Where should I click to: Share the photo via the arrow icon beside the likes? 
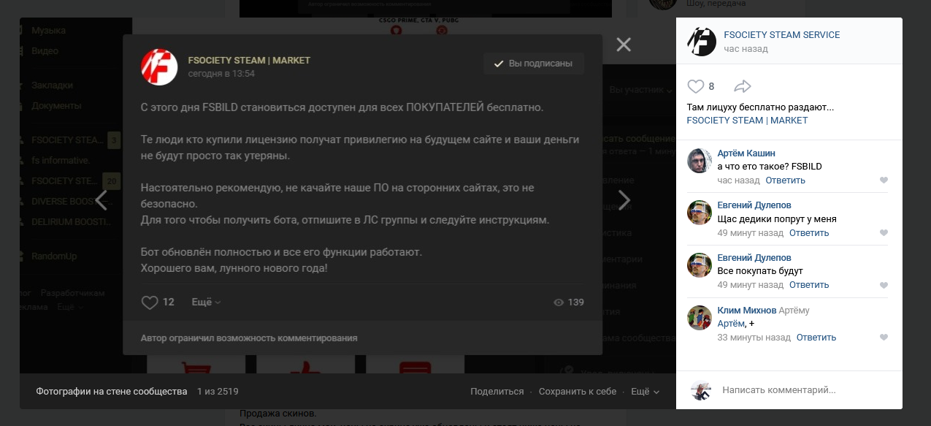coord(742,86)
